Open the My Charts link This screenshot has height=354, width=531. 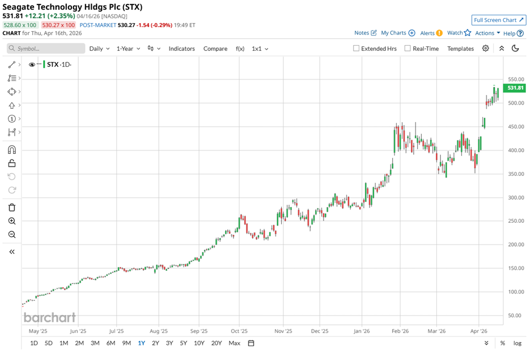click(398, 33)
